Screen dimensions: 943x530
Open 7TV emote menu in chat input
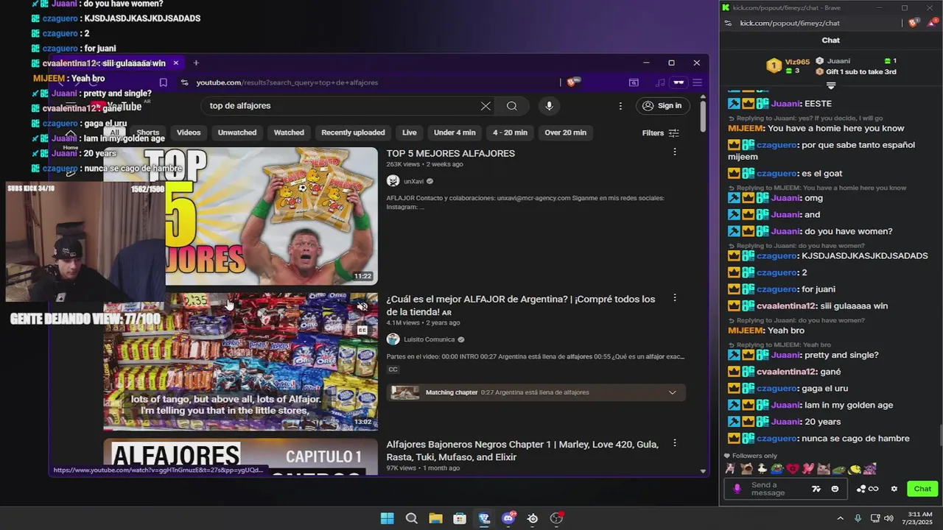816,489
